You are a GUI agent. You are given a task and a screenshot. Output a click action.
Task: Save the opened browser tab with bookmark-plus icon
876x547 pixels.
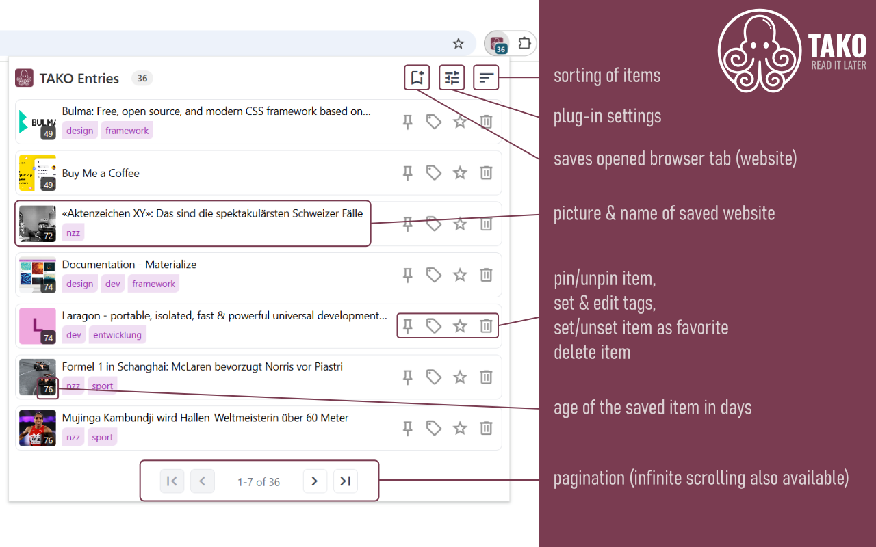[417, 78]
